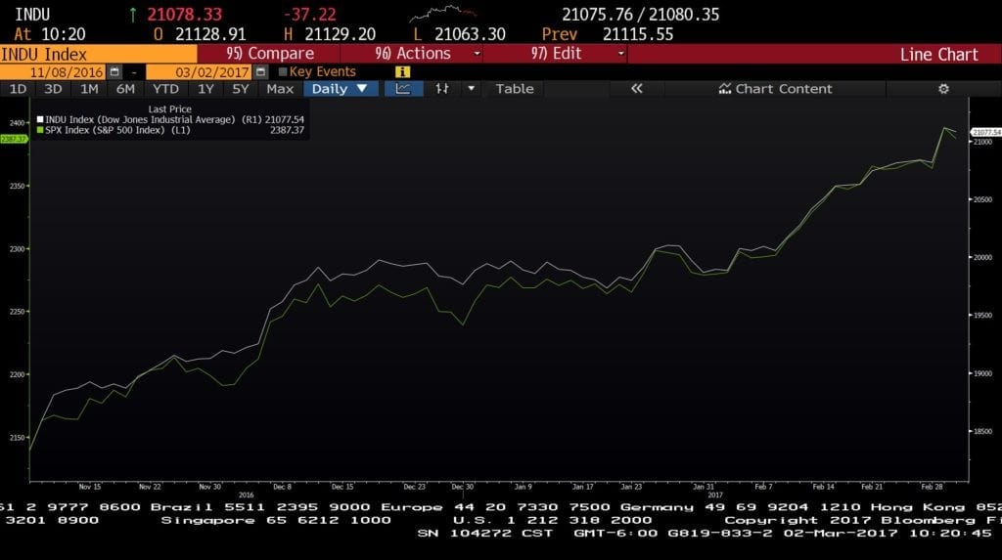The width and height of the screenshot is (1002, 560).
Task: Open chart settings gear icon
Action: point(943,89)
